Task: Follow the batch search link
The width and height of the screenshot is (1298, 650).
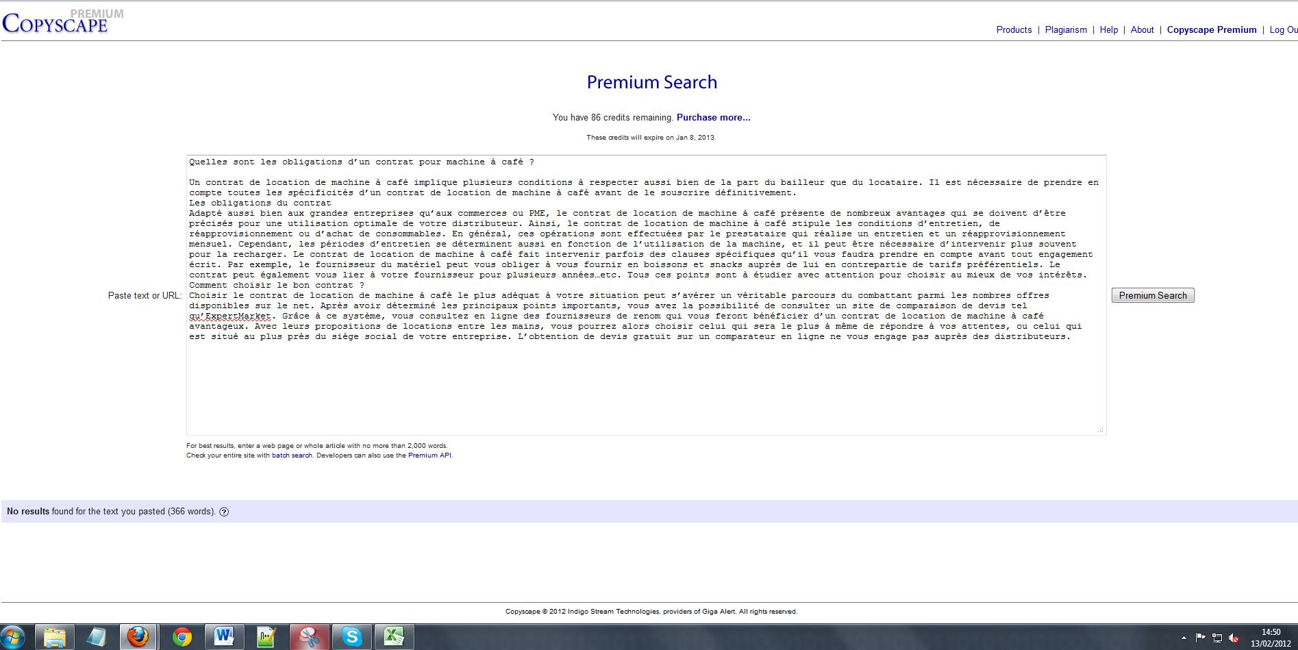Action: (x=292, y=455)
